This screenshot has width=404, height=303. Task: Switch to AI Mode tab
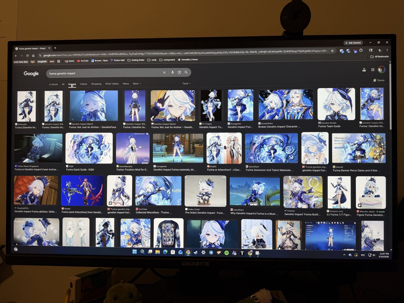54,84
